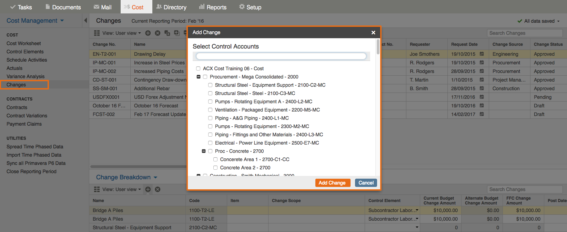Image resolution: width=567 pixels, height=232 pixels.
Task: Select the Concerete Area 1 checkbox
Action: click(215, 159)
